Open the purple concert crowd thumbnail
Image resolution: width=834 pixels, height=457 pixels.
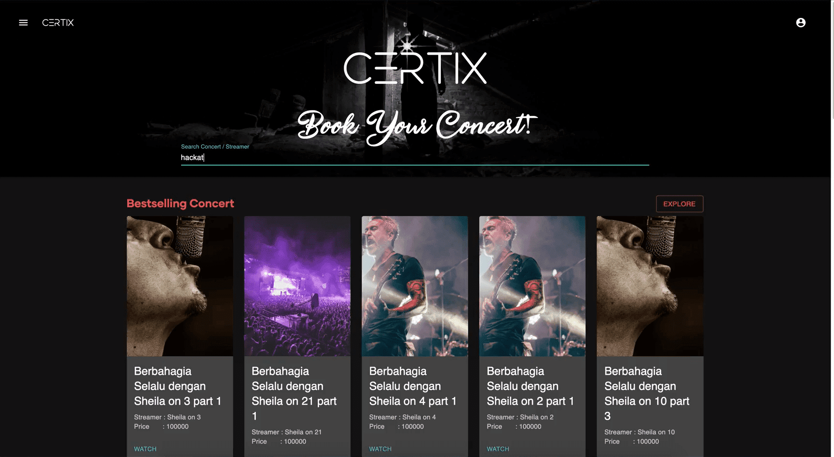(x=297, y=286)
